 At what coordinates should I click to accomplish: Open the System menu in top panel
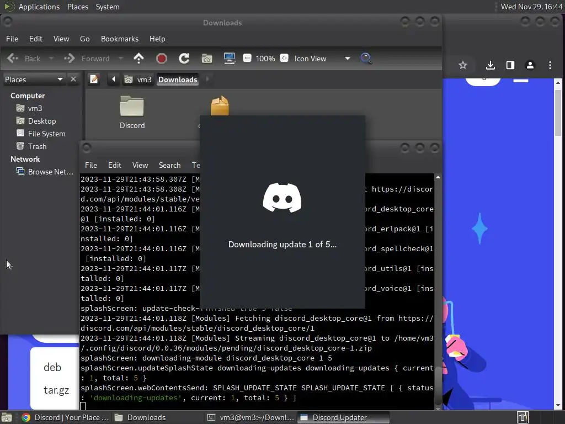(108, 7)
